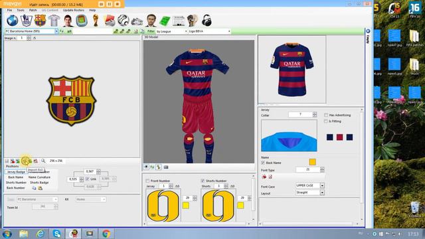Click the Font Type value stepper
Screen dimensions: 425x239
(x=322, y=170)
